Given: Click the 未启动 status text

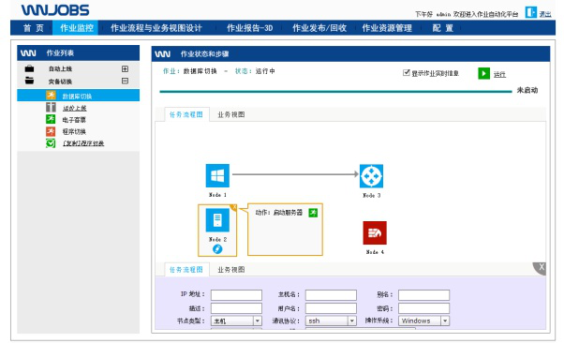Looking at the screenshot, I should (527, 90).
